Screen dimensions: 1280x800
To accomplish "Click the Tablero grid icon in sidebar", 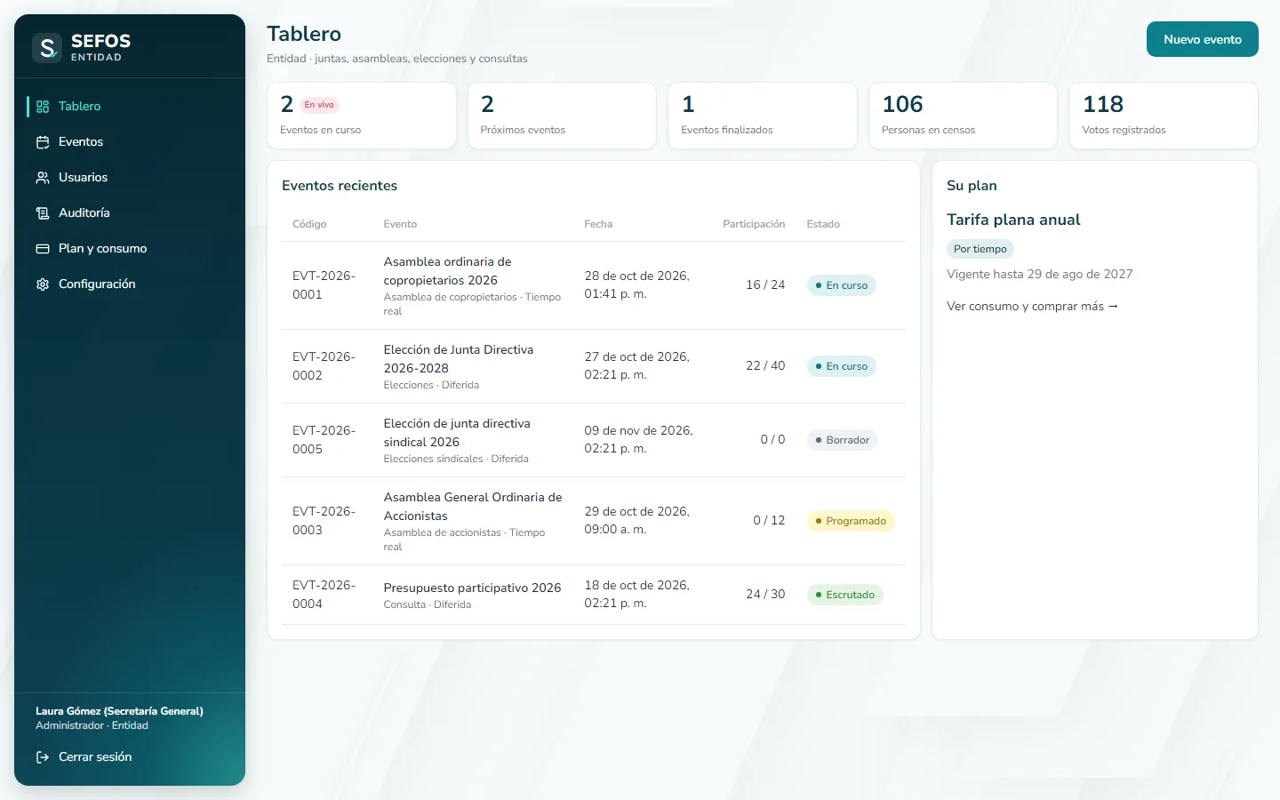I will [43, 107].
